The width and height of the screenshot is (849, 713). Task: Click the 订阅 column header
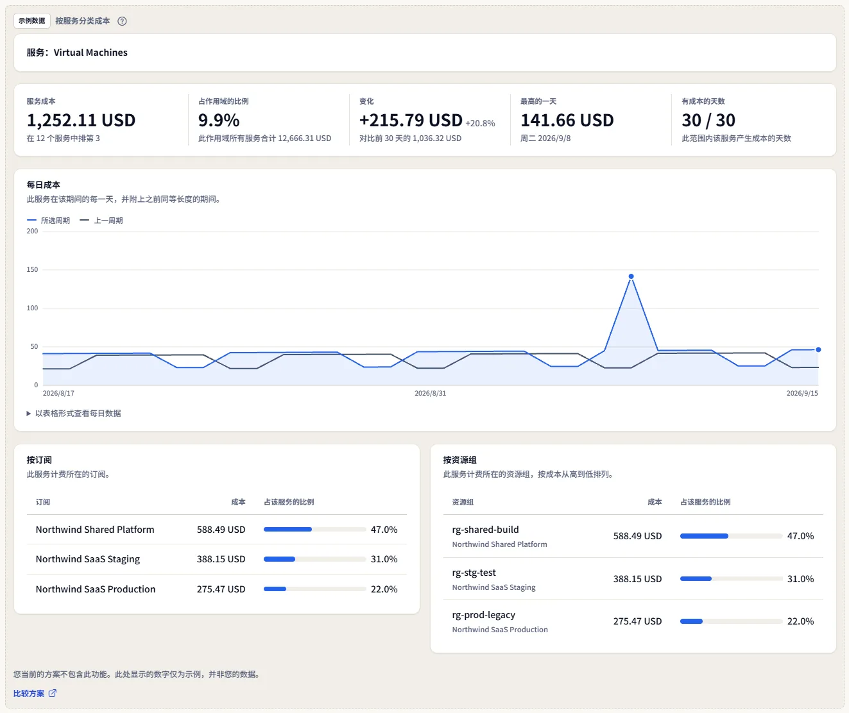43,502
